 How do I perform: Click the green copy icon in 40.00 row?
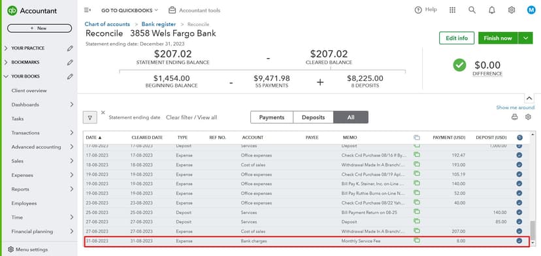[x=416, y=202]
